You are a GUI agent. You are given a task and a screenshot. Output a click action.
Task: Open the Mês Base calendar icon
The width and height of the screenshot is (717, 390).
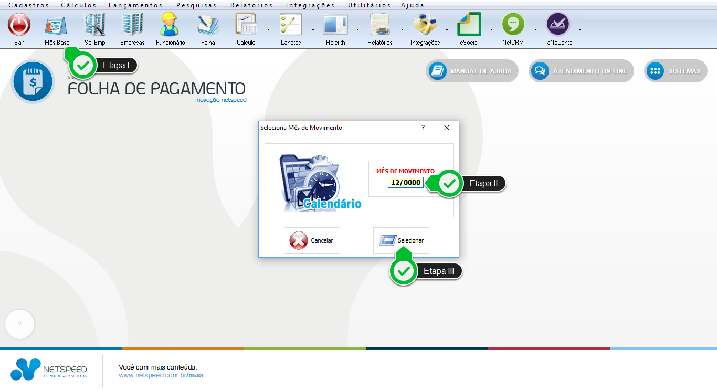tap(56, 25)
